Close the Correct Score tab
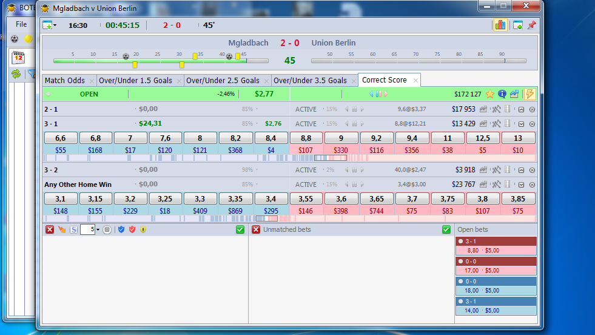The width and height of the screenshot is (595, 335). point(415,81)
